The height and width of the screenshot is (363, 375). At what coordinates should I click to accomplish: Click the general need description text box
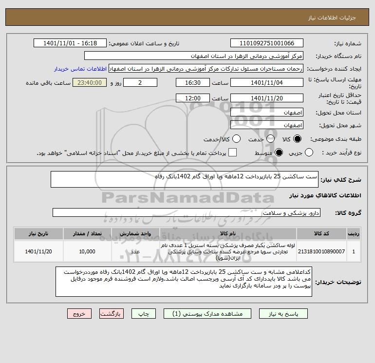point(185,179)
